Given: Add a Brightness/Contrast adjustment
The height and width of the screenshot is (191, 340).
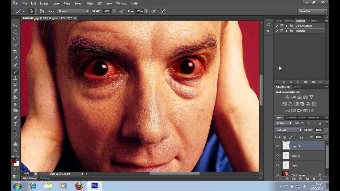Looking at the screenshot, I should [287, 97].
